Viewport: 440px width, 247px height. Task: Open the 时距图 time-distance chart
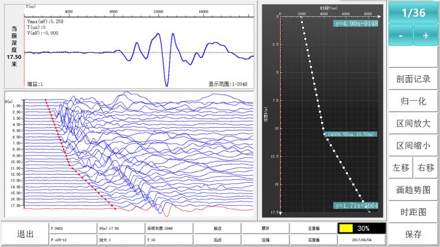pyautogui.click(x=413, y=212)
